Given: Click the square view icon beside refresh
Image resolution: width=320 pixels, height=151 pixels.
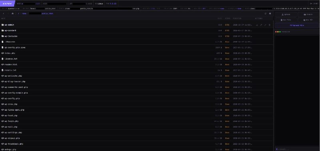Looking at the screenshot, I should point(270,14).
